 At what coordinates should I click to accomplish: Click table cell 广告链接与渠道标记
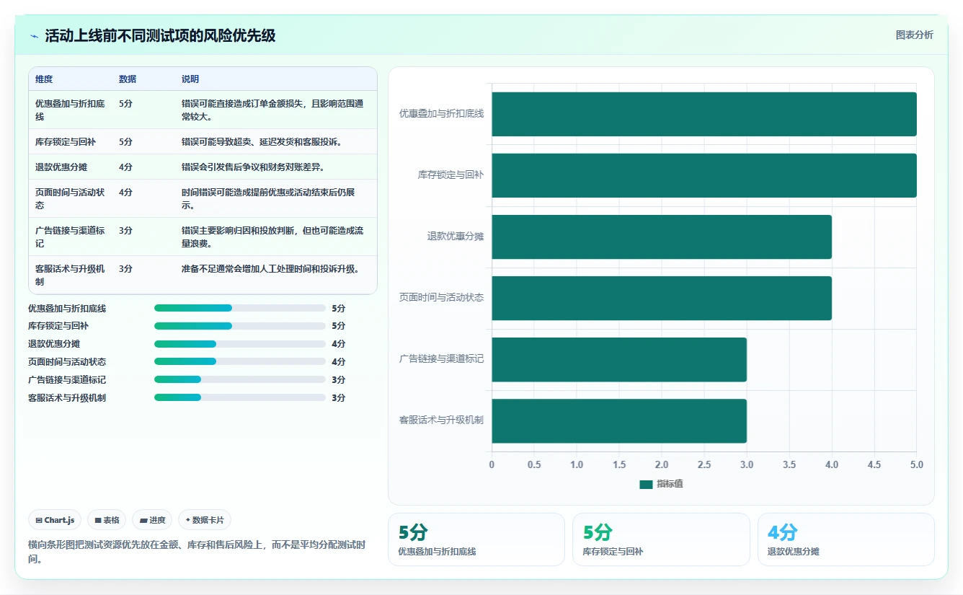70,237
